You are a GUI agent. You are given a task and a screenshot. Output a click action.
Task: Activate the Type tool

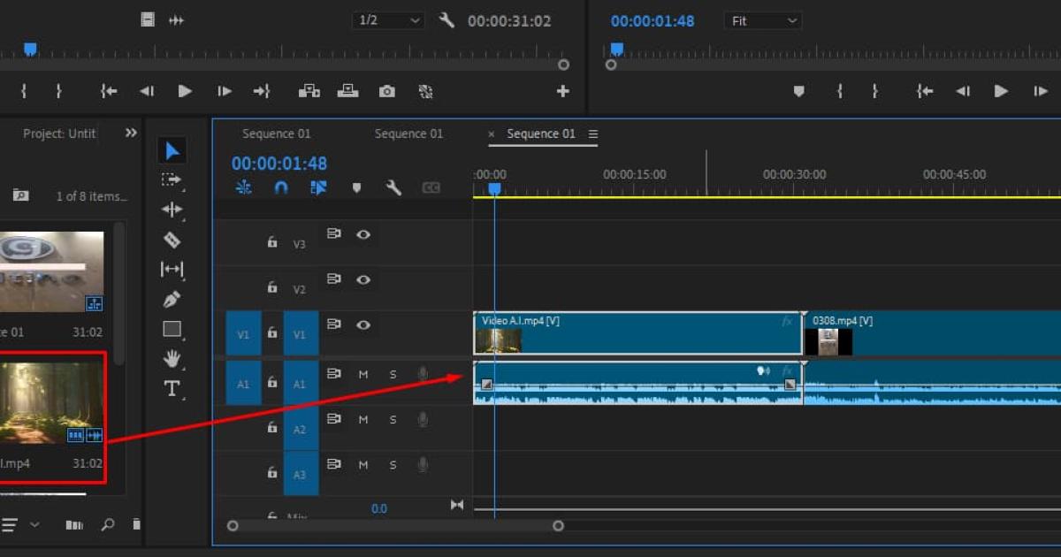click(x=172, y=389)
